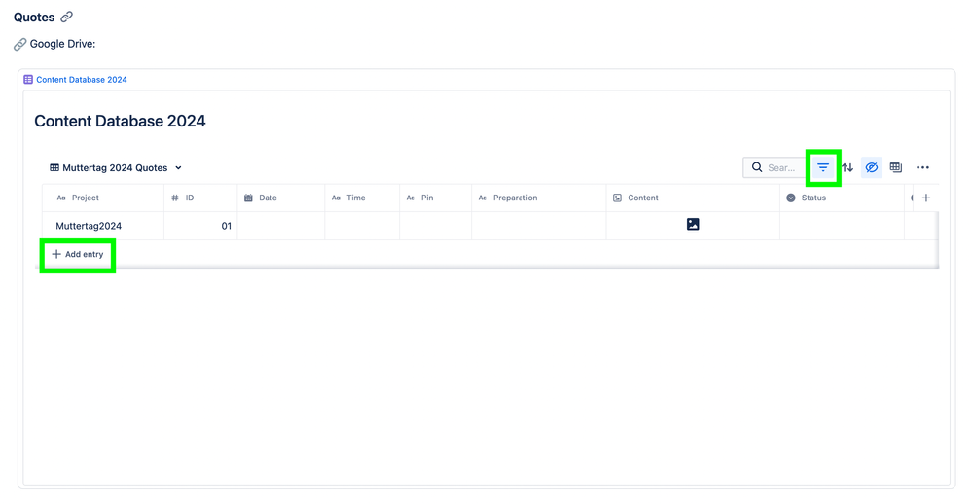Select the Content column header

(693, 198)
